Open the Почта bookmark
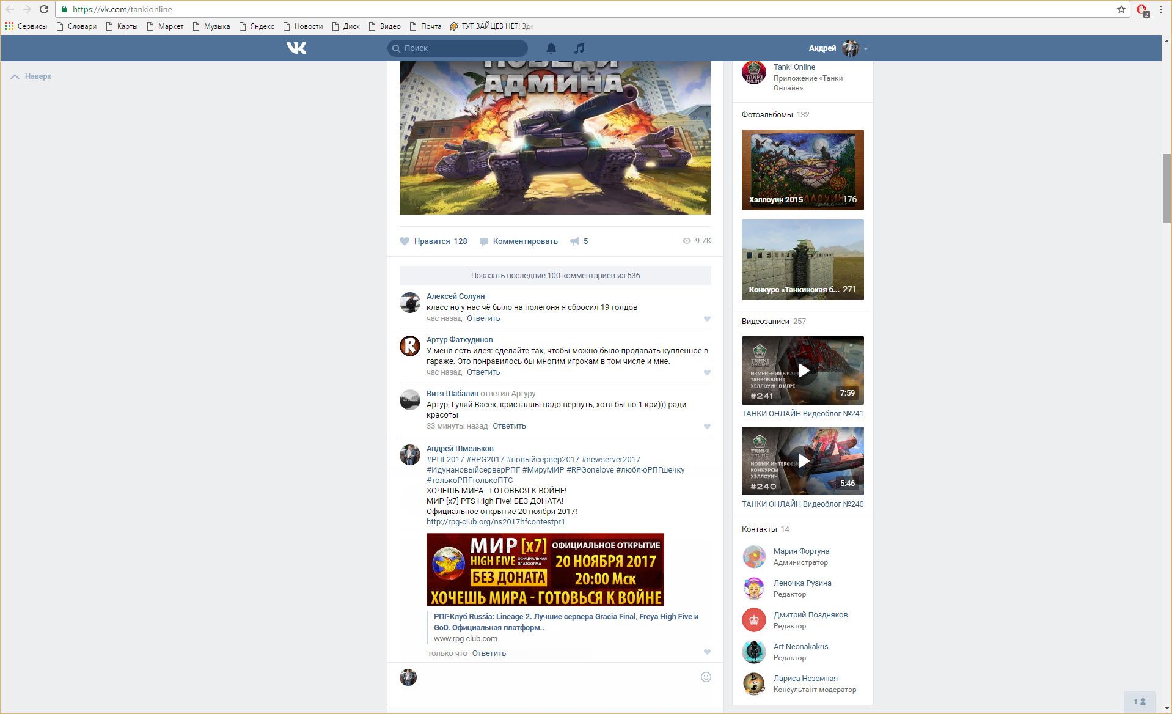Image resolution: width=1172 pixels, height=714 pixels. 425,26
